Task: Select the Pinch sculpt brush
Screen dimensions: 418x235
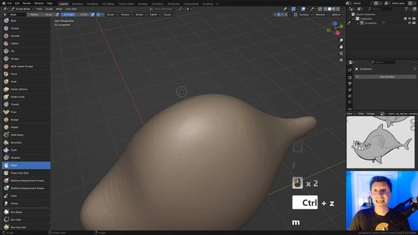Action: 26,74
